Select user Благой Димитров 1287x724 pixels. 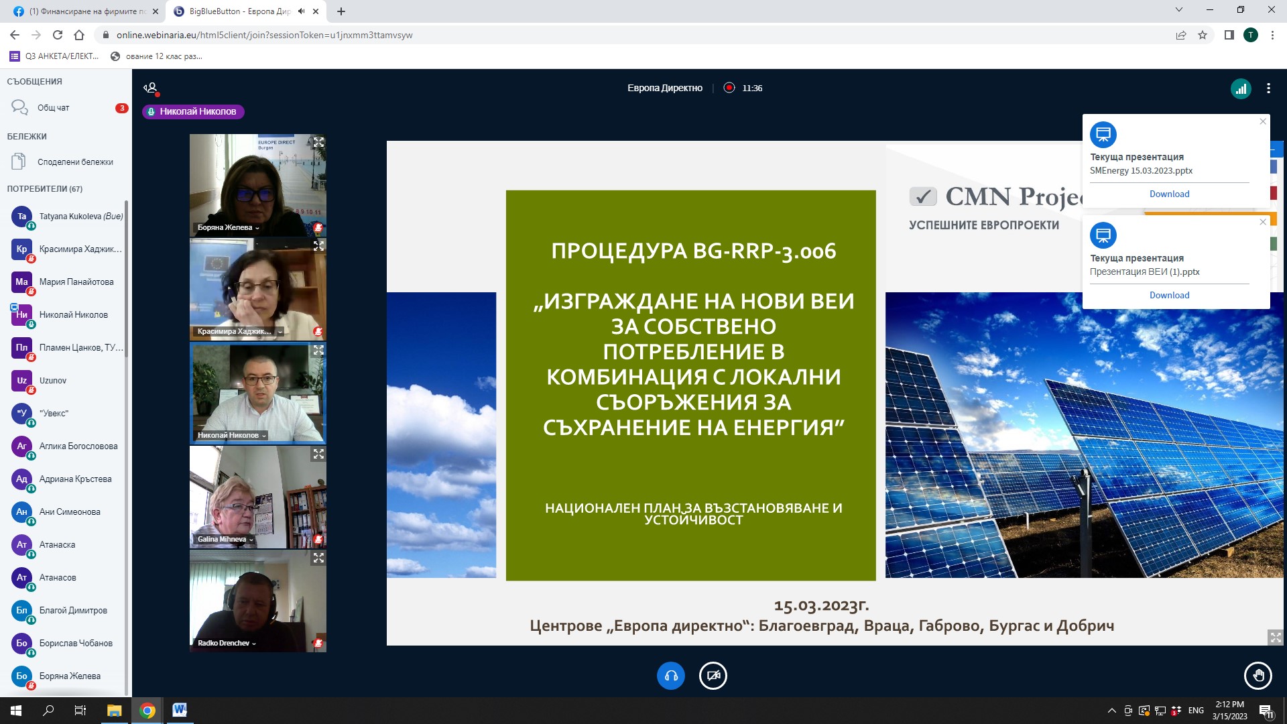click(66, 611)
